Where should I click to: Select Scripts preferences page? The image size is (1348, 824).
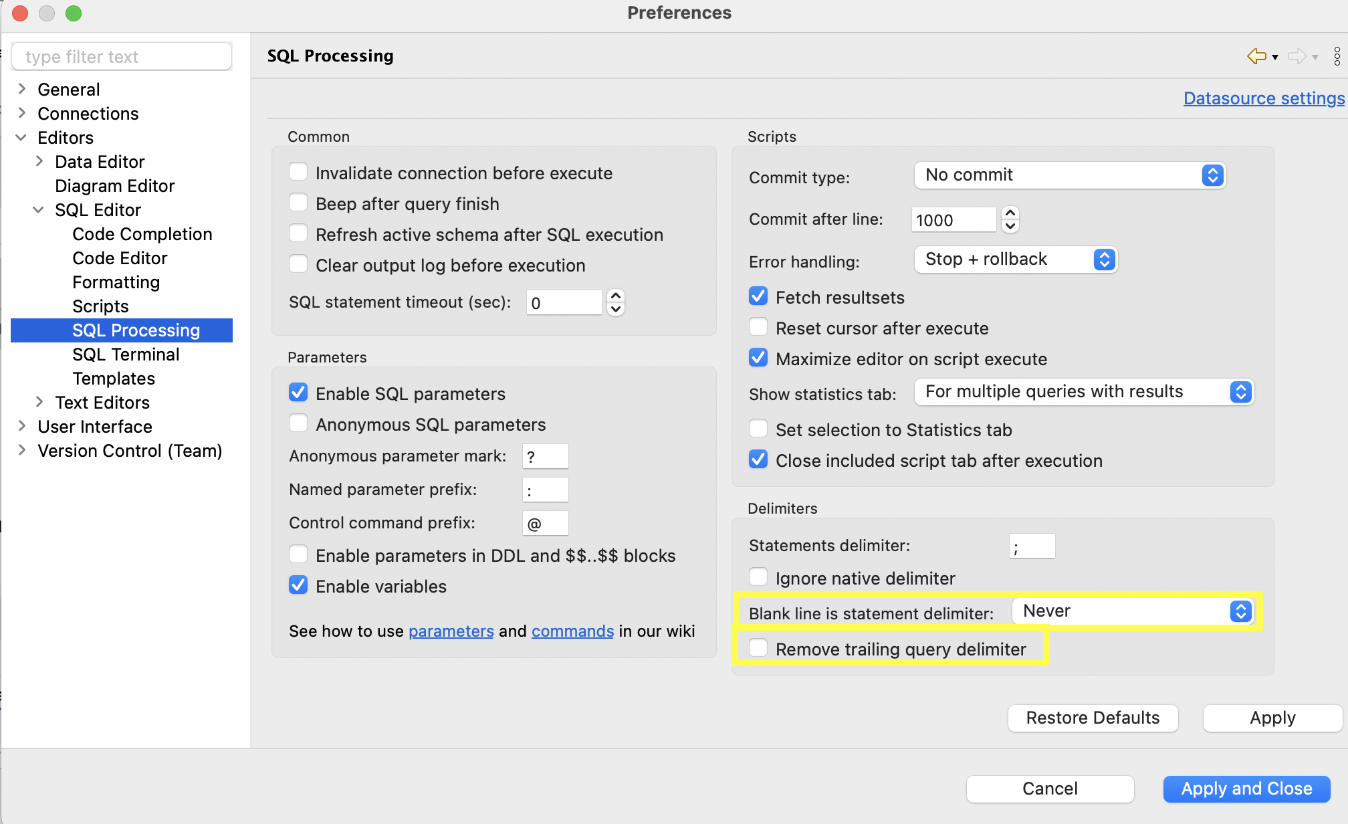click(100, 306)
